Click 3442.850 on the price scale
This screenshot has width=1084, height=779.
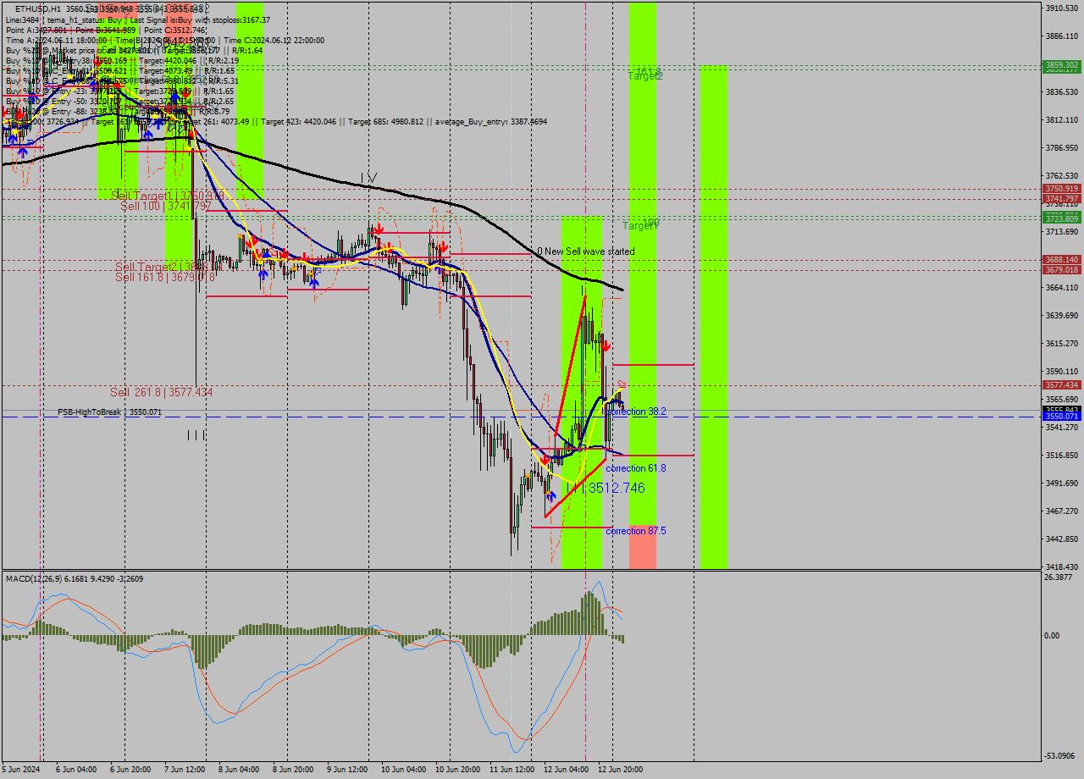pos(1061,539)
